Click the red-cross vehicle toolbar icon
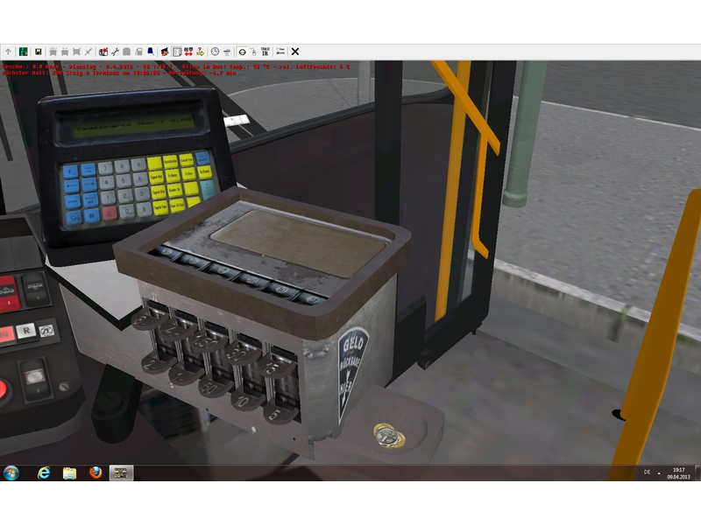The image size is (701, 525). 103,52
